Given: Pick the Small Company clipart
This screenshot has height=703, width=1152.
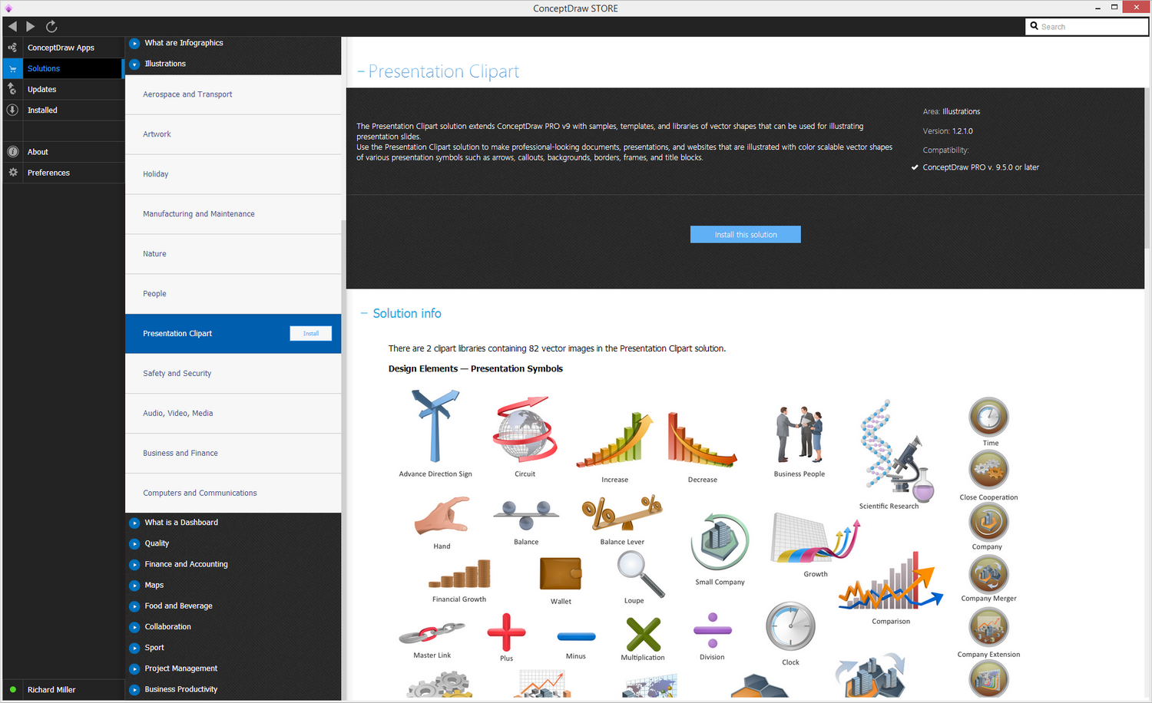Looking at the screenshot, I should click(720, 542).
